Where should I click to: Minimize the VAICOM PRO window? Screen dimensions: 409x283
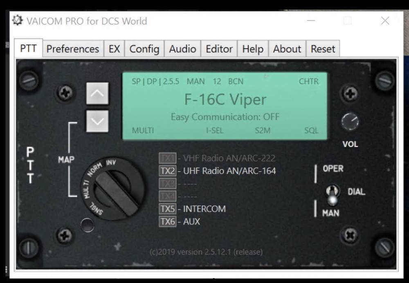[x=311, y=20]
